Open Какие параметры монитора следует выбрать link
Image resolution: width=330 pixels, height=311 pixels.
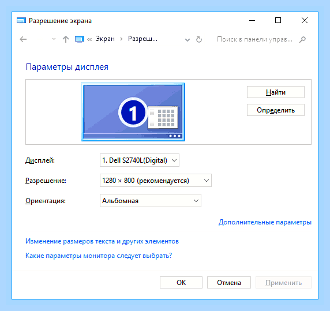click(x=99, y=256)
